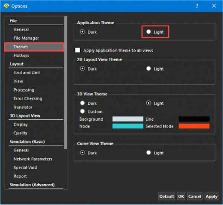Open help with the question mark icon
223x205 pixels.
(197, 6)
